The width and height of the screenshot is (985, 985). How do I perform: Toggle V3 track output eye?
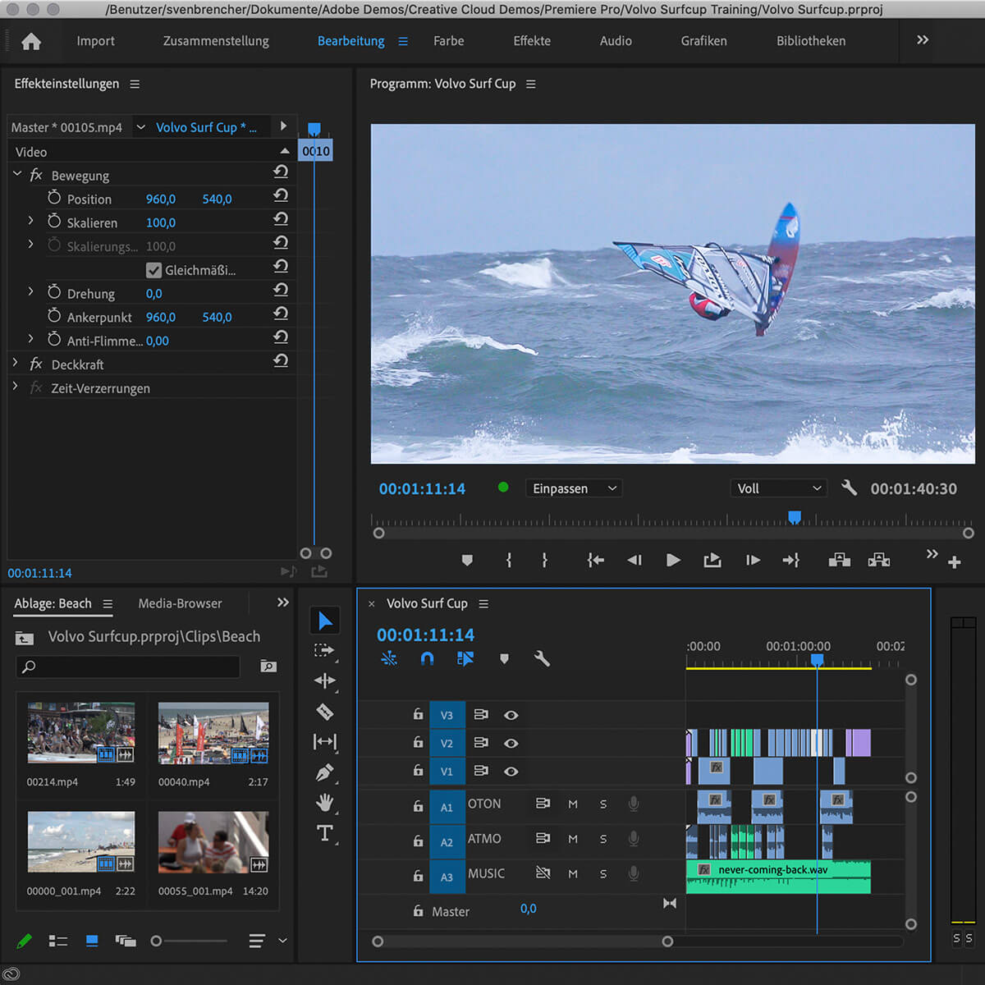(x=511, y=715)
